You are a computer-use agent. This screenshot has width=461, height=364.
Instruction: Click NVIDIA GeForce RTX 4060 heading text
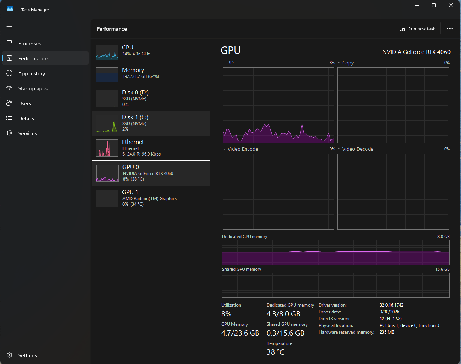(x=416, y=52)
